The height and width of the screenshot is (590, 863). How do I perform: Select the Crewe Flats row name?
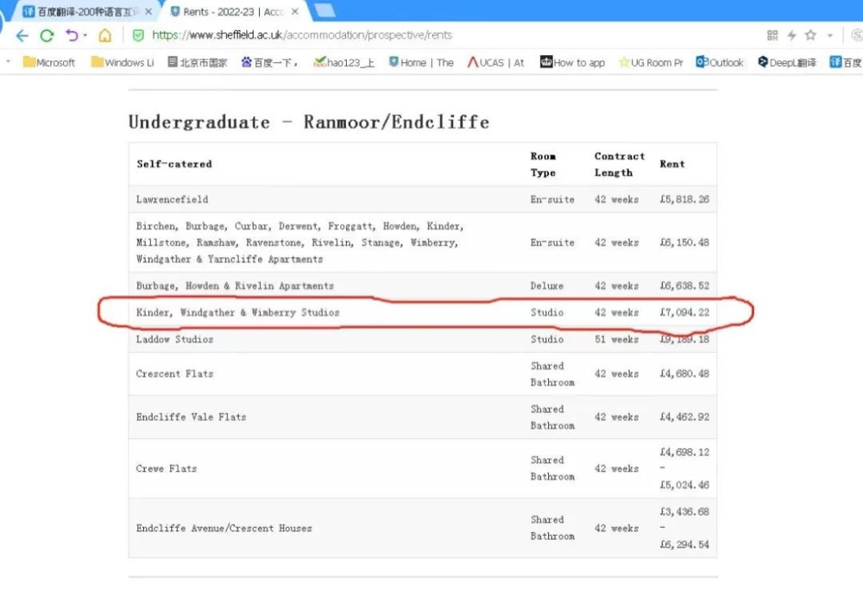click(x=167, y=469)
